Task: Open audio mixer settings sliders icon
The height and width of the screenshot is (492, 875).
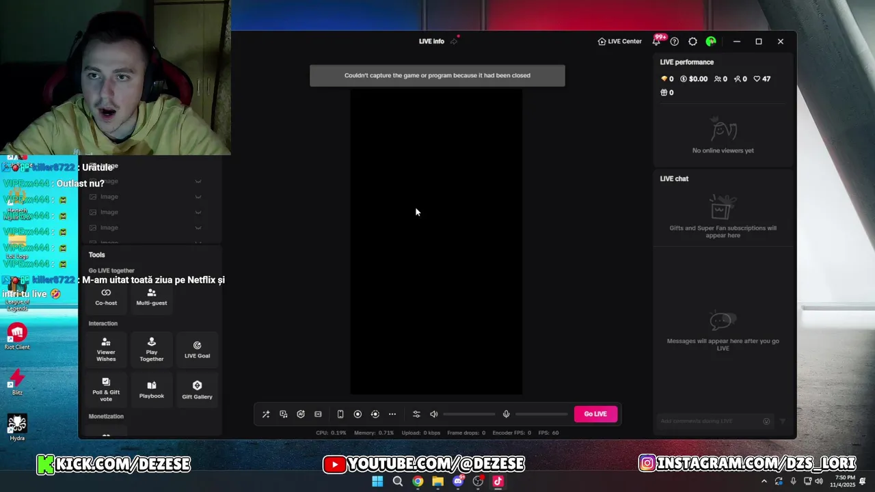Action: 416,414
